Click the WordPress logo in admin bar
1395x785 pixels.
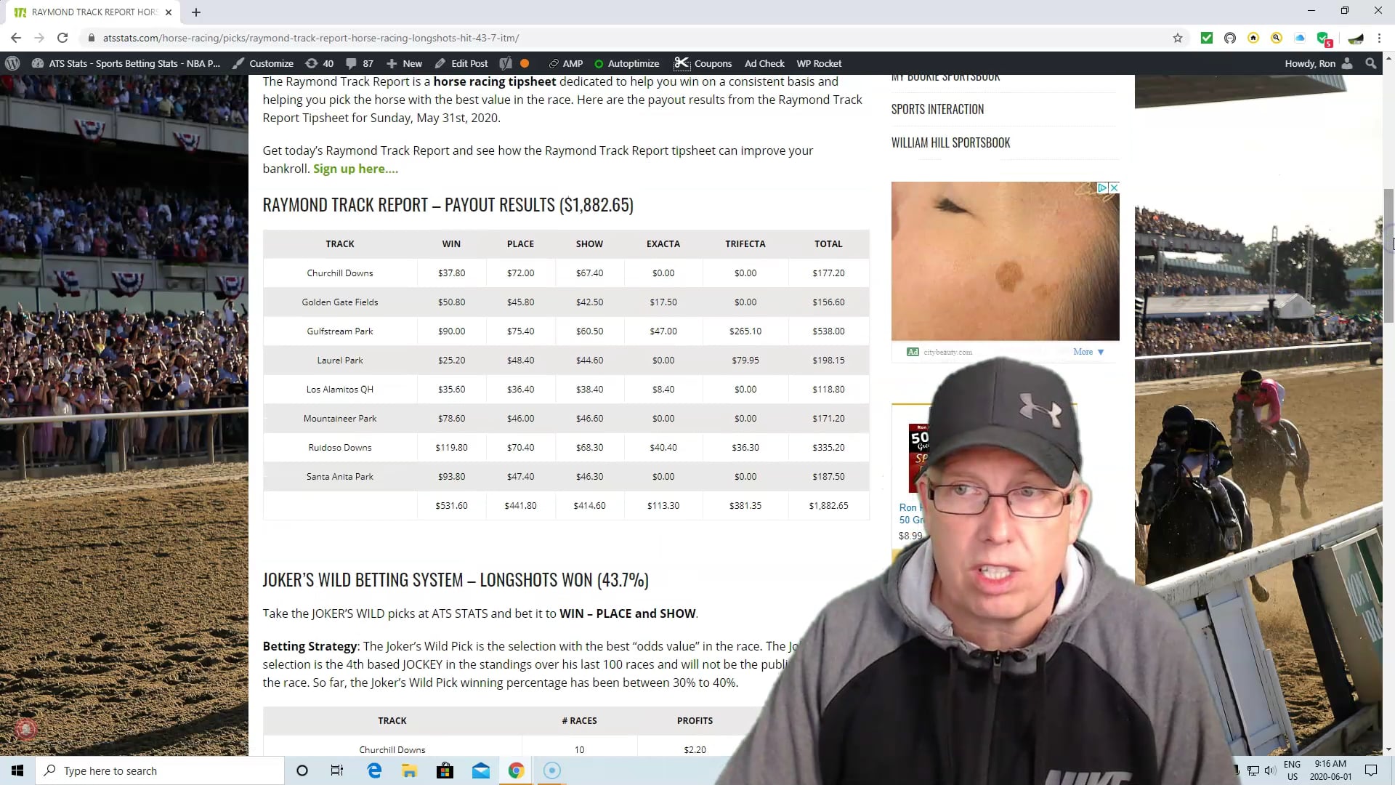tap(12, 63)
